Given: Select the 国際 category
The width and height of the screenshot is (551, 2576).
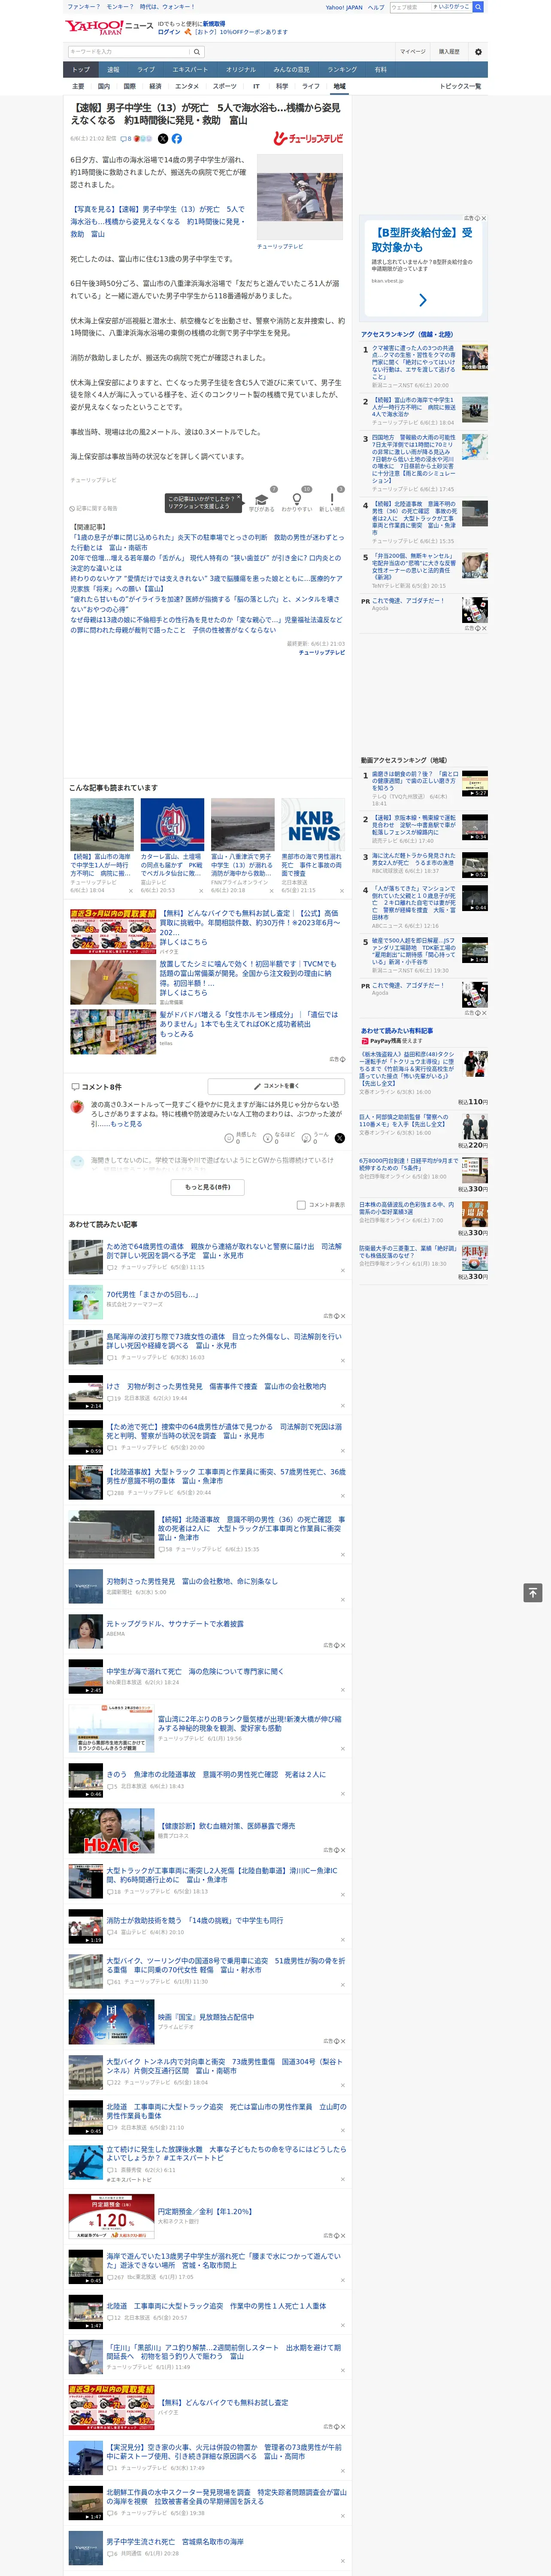Looking at the screenshot, I should [x=129, y=86].
